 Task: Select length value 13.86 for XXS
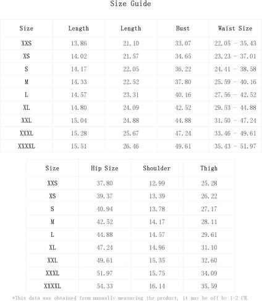(79, 43)
